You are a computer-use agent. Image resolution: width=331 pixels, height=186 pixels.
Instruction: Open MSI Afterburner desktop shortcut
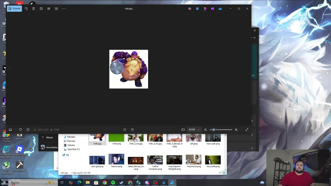[6, 168]
